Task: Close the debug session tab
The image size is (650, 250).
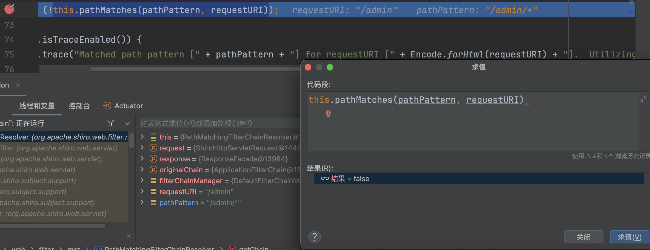Action: [18, 85]
